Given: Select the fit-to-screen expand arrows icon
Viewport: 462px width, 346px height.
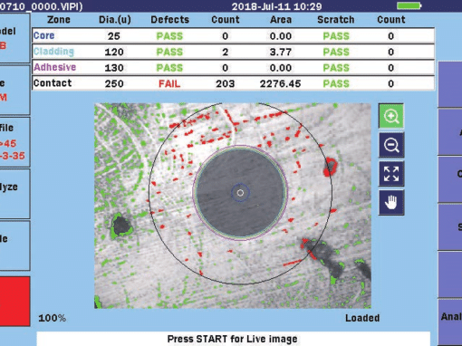Looking at the screenshot, I should [391, 174].
